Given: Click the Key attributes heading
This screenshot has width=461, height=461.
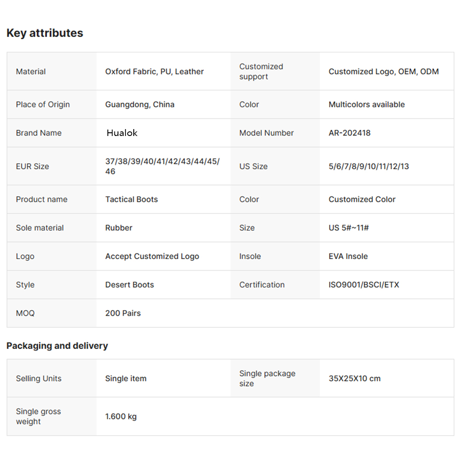Looking at the screenshot, I should 45,33.
